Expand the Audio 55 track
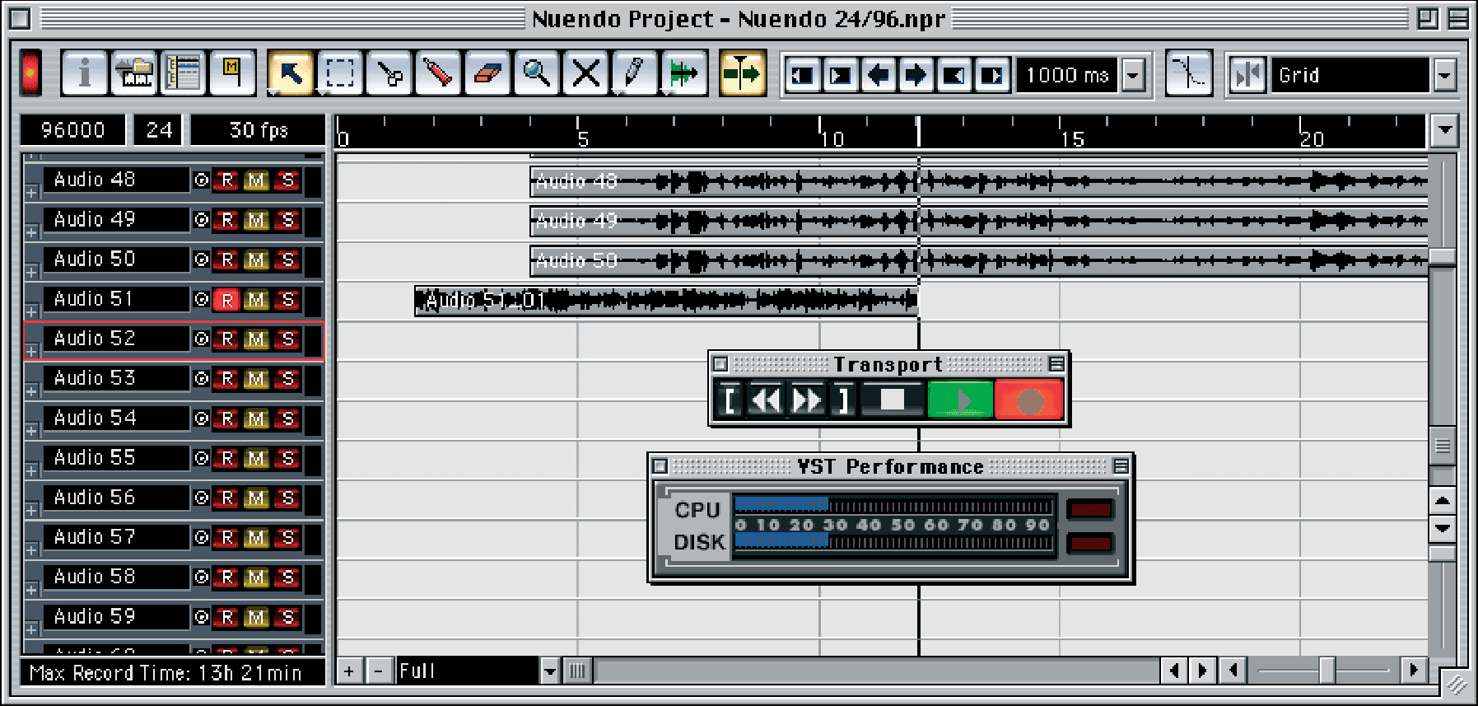This screenshot has width=1478, height=706. pos(31,471)
